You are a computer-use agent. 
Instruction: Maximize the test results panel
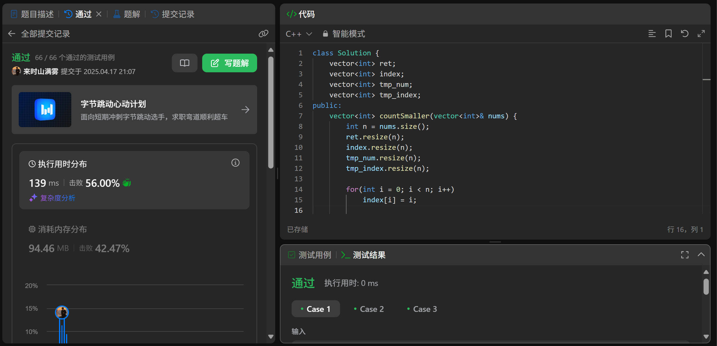pyautogui.click(x=685, y=255)
